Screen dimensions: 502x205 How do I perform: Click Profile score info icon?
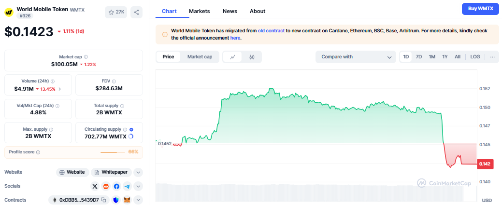(38, 152)
